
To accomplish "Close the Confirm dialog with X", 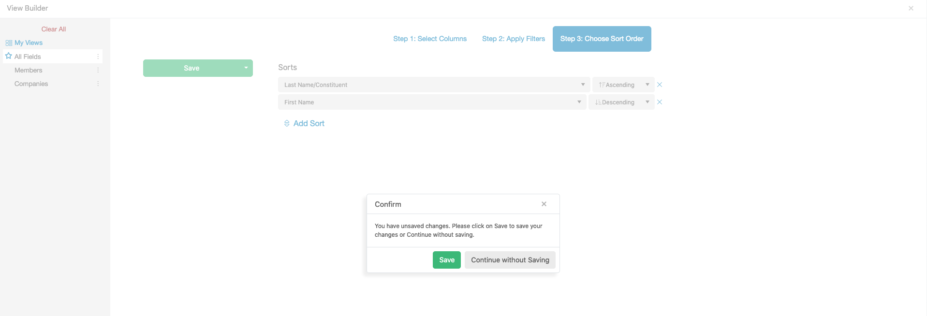I will point(544,204).
